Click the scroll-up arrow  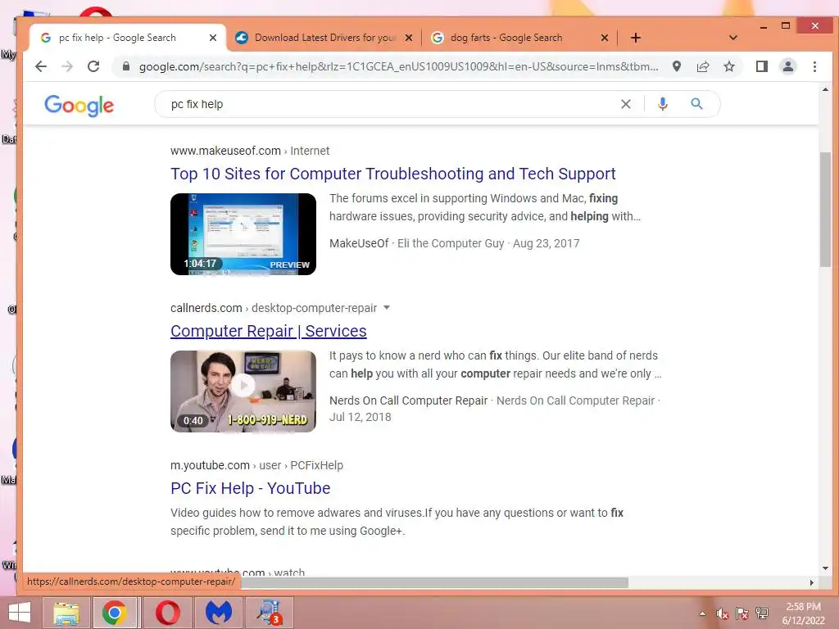pyautogui.click(x=825, y=90)
